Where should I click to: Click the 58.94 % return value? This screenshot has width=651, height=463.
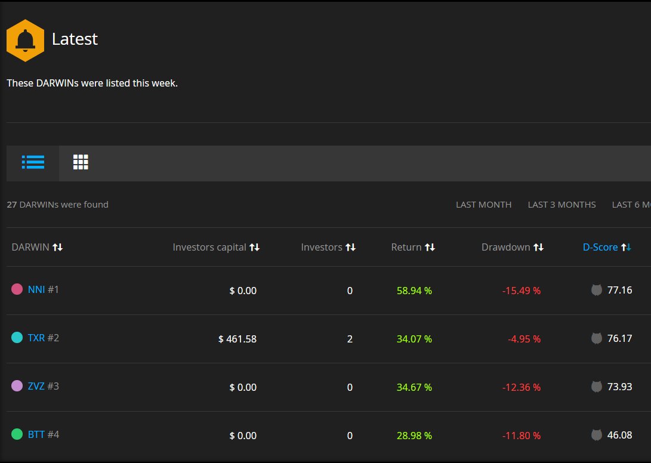point(414,291)
